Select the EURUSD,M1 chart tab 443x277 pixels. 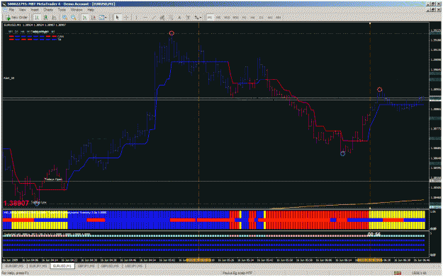pyautogui.click(x=62, y=266)
